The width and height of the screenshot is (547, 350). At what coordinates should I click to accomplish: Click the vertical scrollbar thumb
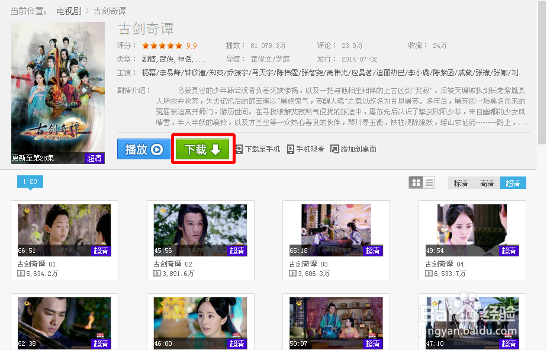pos(542,72)
